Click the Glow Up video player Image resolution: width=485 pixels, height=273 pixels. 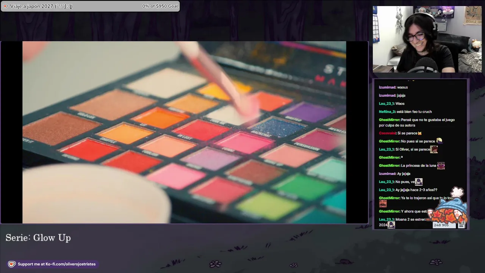(184, 132)
